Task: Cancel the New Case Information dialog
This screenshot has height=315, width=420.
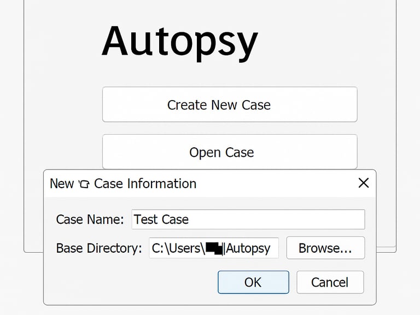Action: pos(330,282)
